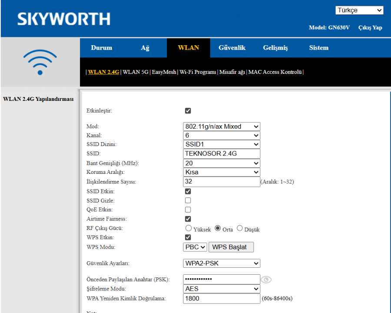Click the TEKNOSOR 2.4G SSID field
The image size is (391, 313).
[222, 153]
